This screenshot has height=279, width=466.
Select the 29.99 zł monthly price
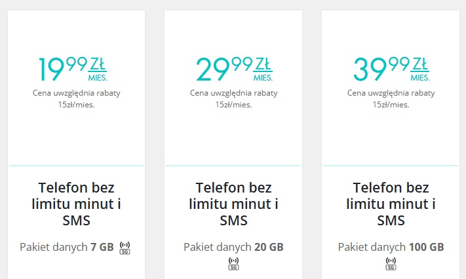[234, 69]
